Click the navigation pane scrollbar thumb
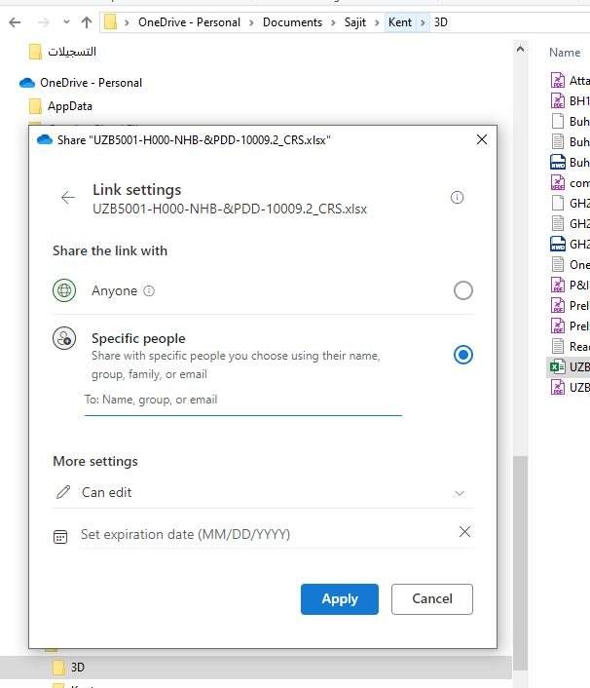 [520, 563]
